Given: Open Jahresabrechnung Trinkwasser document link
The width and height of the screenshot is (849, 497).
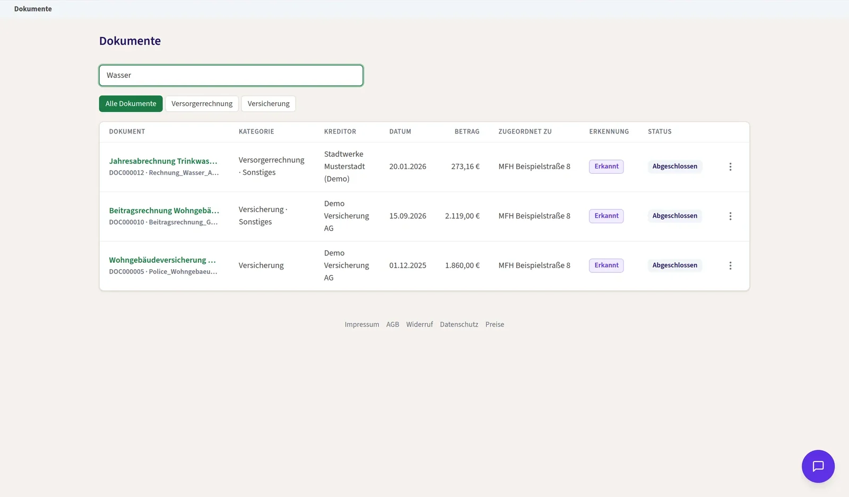Looking at the screenshot, I should [163, 161].
